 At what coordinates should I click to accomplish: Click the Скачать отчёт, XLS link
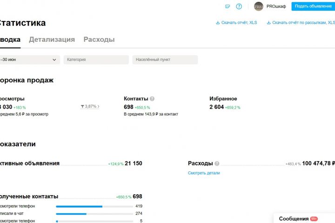[239, 22]
